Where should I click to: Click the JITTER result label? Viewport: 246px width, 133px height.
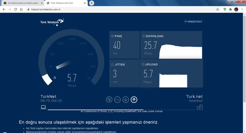coord(120,65)
